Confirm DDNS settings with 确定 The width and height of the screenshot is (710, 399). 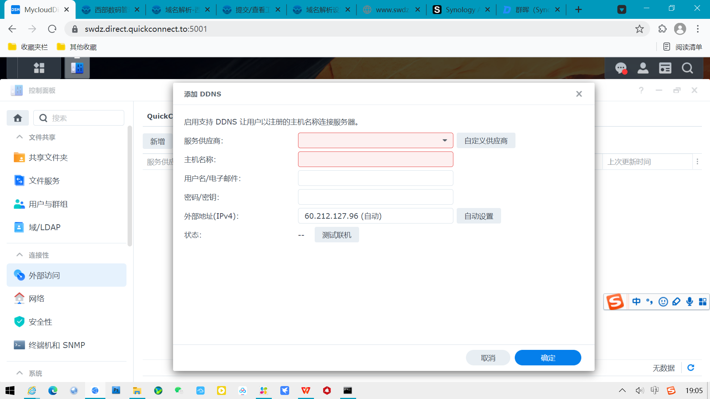(x=548, y=358)
